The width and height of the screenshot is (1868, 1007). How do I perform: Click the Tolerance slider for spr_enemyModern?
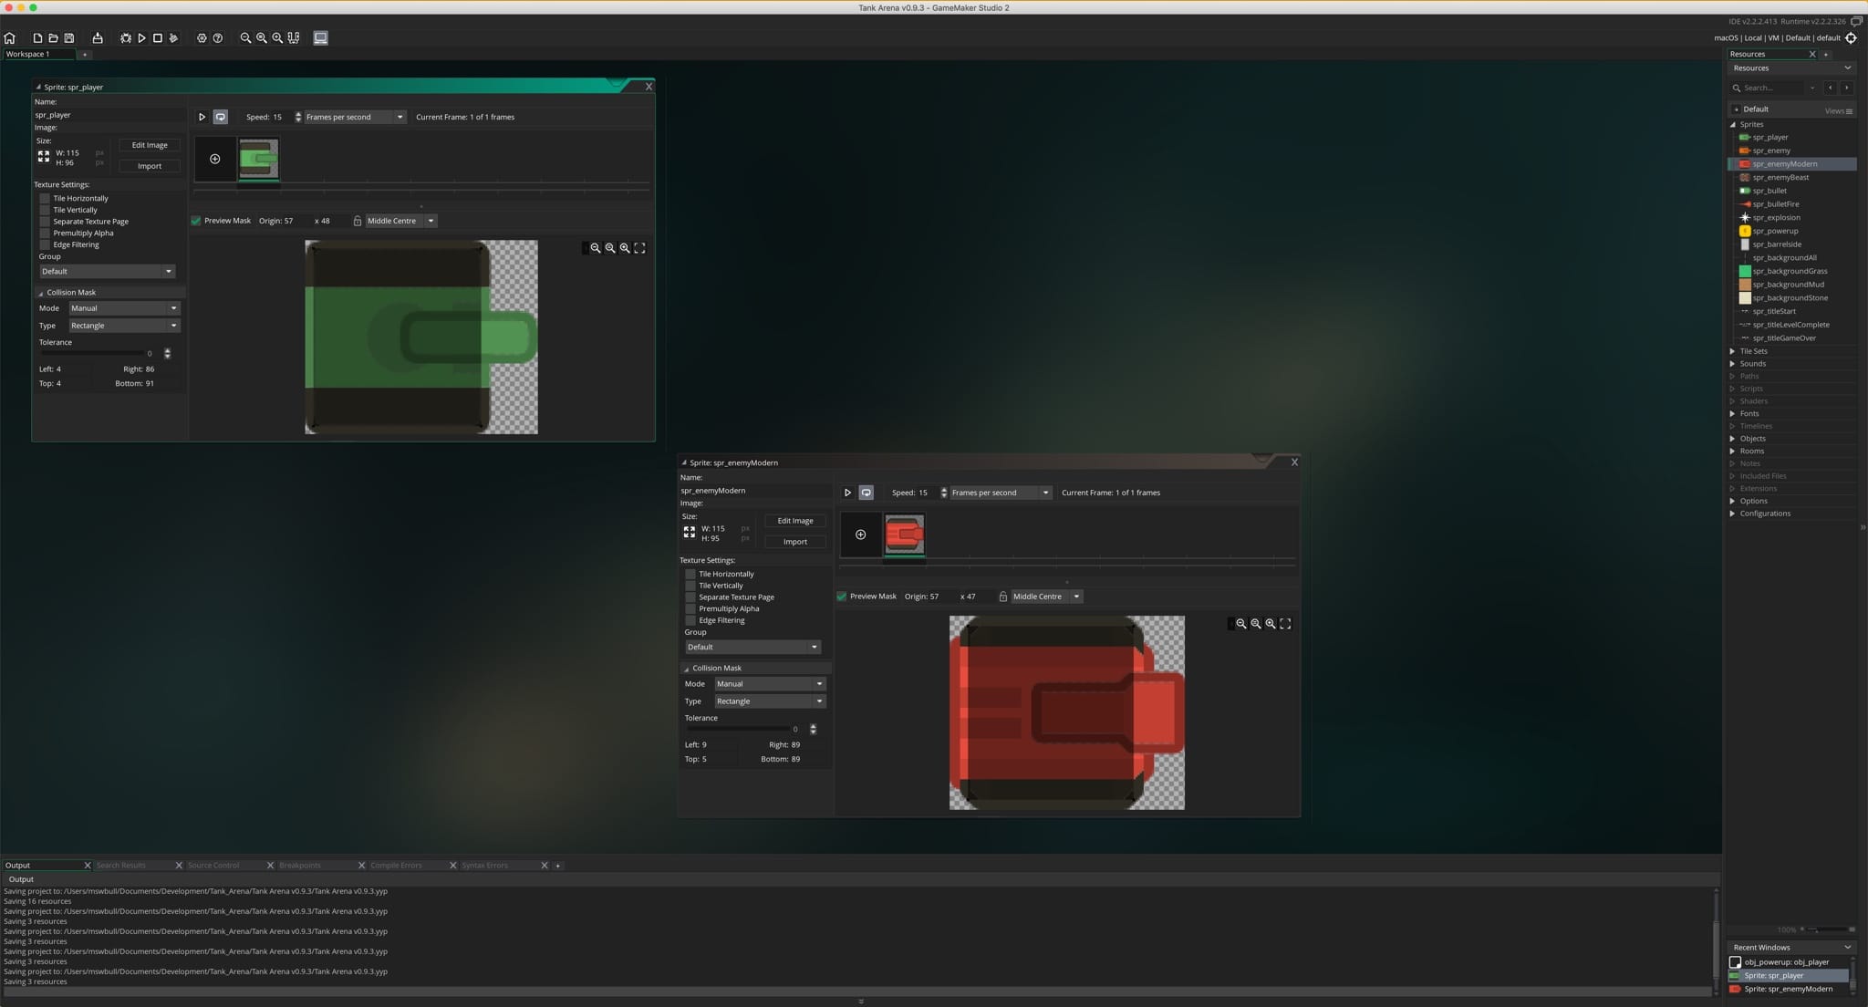point(739,729)
